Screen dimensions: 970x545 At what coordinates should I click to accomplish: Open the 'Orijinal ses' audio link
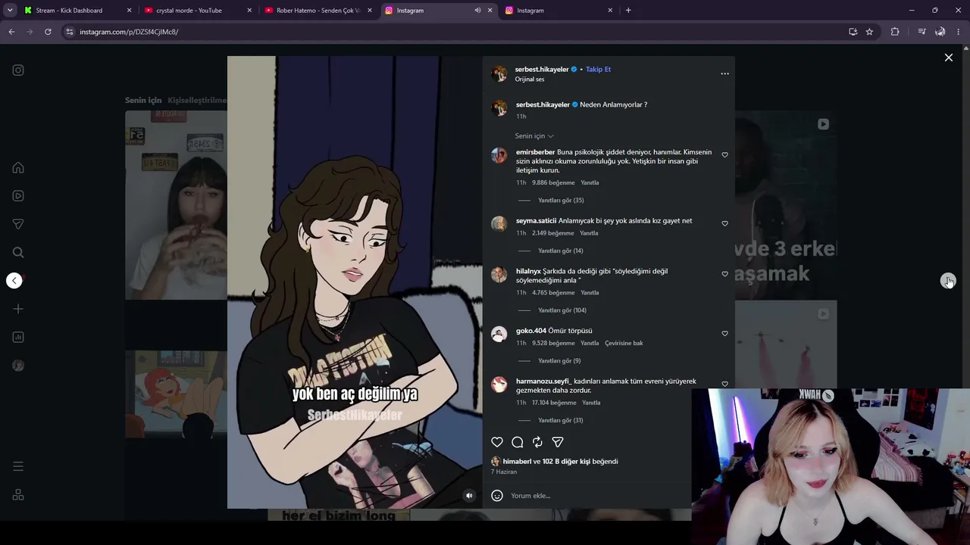click(530, 79)
